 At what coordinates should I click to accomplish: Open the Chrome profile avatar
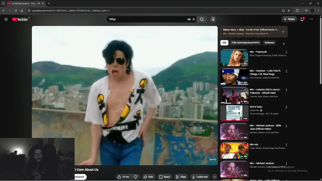click(312, 11)
